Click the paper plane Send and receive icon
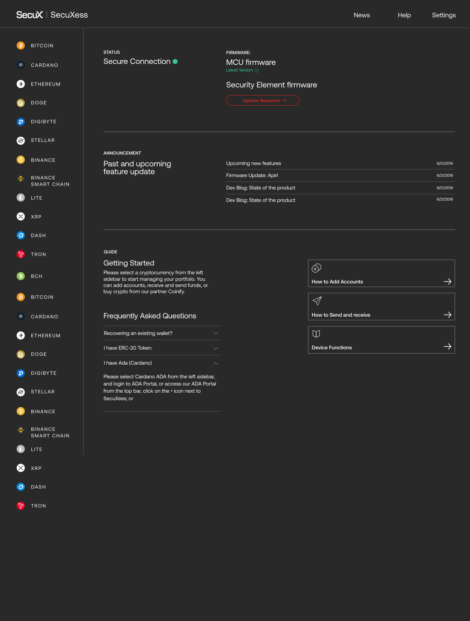Viewport: 470px width, 621px height. coord(317,301)
